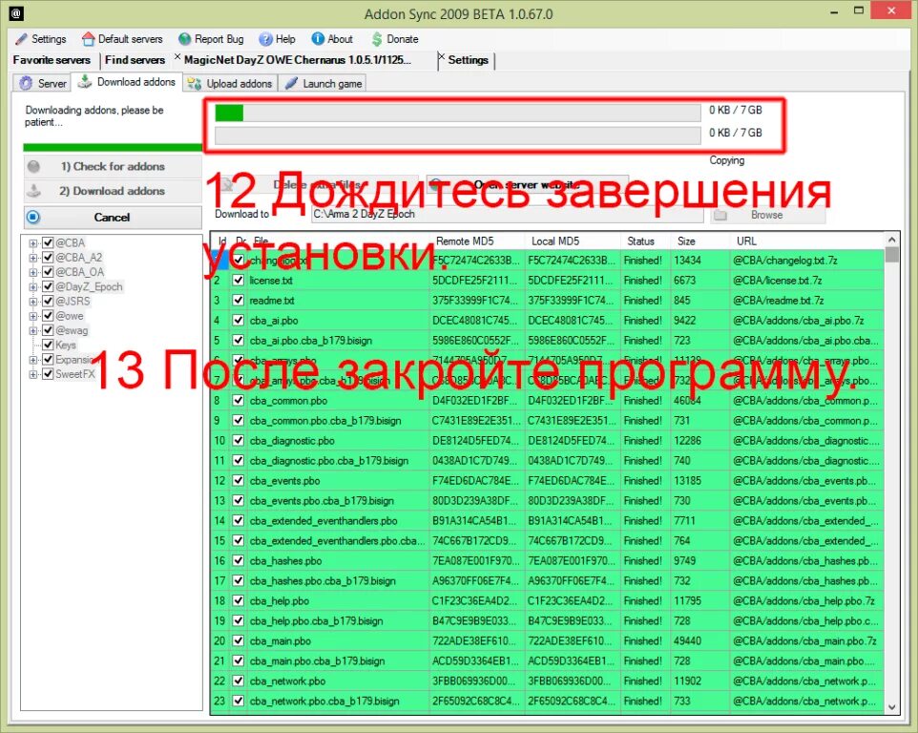Click the Report Bug globe icon
Image resolution: width=918 pixels, height=733 pixels.
pyautogui.click(x=184, y=39)
